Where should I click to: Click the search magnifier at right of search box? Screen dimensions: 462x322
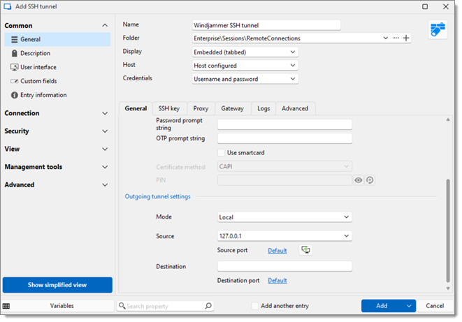tap(208, 306)
